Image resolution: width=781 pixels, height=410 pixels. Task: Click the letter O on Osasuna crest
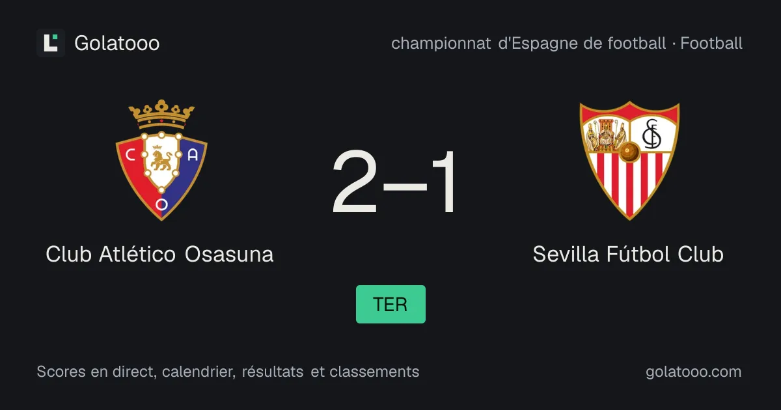[161, 204]
